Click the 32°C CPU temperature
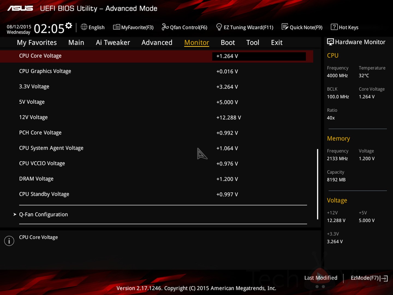This screenshot has height=295, width=393. [x=364, y=76]
